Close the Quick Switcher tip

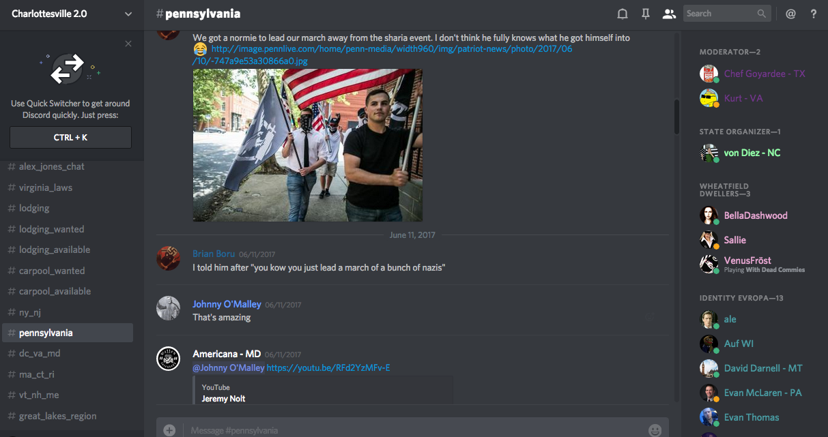[128, 44]
